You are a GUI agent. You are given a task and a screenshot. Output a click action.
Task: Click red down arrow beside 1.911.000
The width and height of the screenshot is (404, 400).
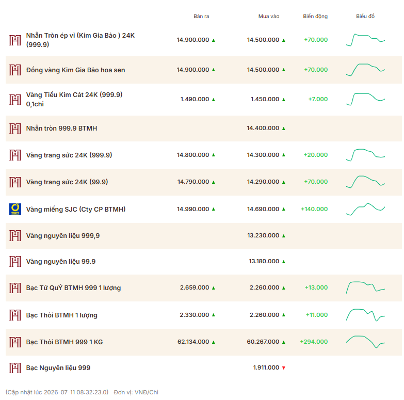pyautogui.click(x=284, y=368)
